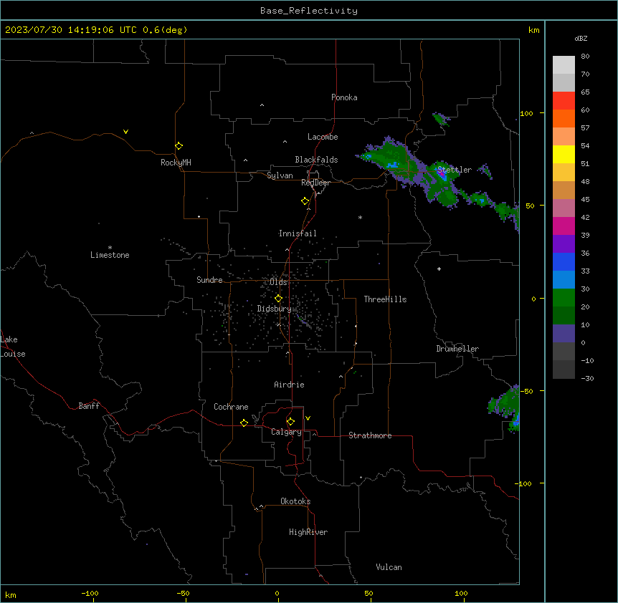Viewport: 618px width, 603px height.
Task: Click the ThreeHills label
Action: coord(385,299)
